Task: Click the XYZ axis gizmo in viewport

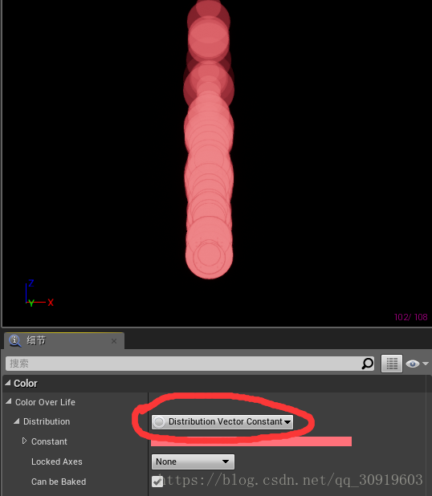Action: [x=39, y=294]
